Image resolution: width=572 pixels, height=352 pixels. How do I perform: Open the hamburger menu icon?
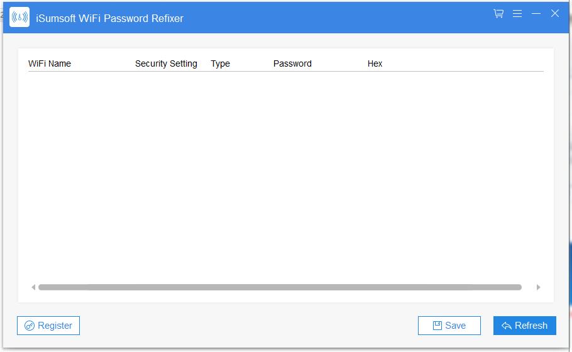[517, 13]
